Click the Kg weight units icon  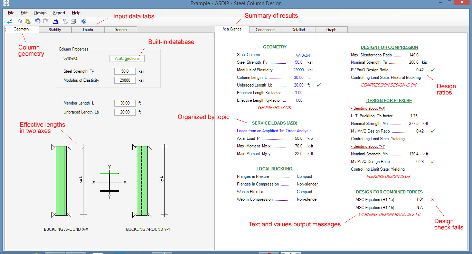(x=56, y=21)
